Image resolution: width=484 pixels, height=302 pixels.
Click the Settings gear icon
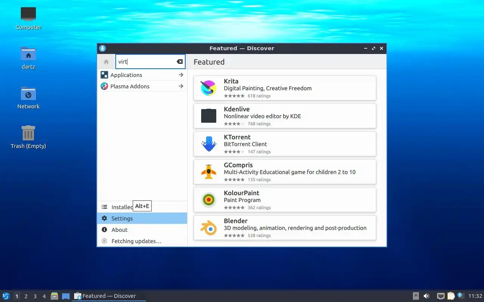[104, 218]
